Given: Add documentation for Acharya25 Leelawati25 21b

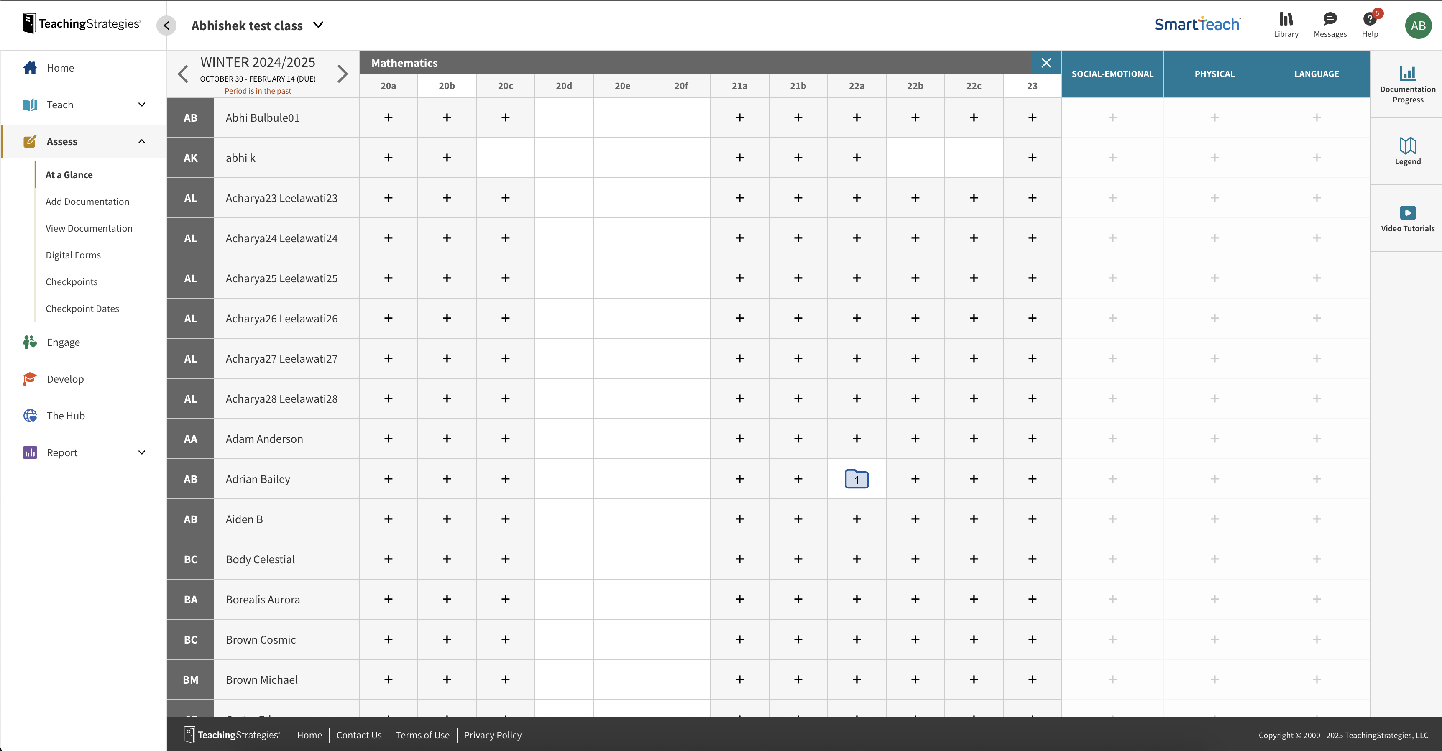Looking at the screenshot, I should 798,278.
